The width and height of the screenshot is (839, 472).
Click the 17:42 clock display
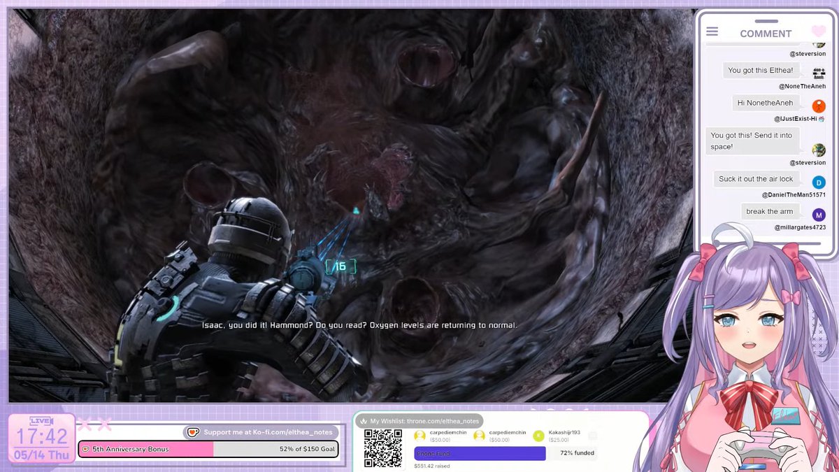(42, 437)
